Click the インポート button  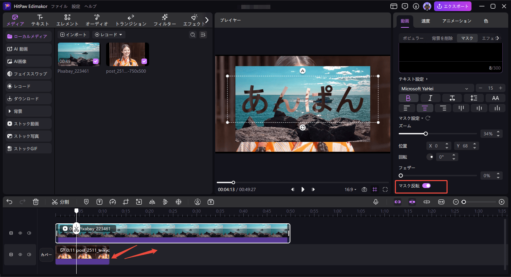point(73,35)
